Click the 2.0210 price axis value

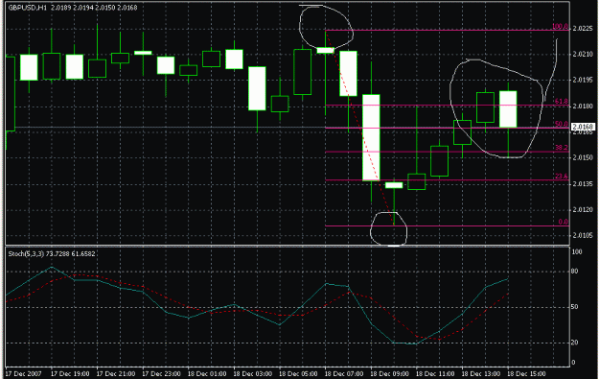(x=583, y=55)
